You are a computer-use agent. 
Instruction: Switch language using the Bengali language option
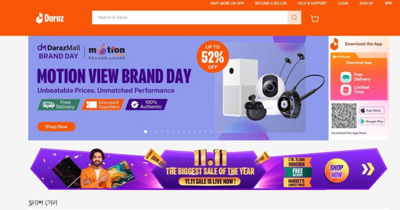(x=388, y=3)
